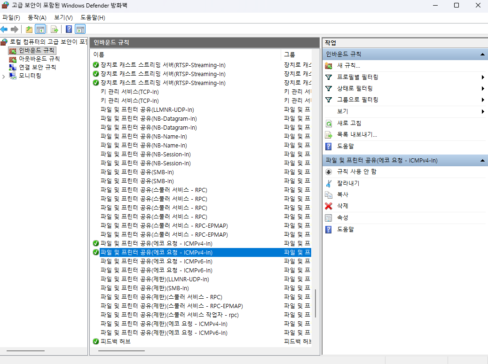The image size is (488, 364).
Task: Collapse the 인바운드 규칙 actions section
Action: pyautogui.click(x=482, y=54)
